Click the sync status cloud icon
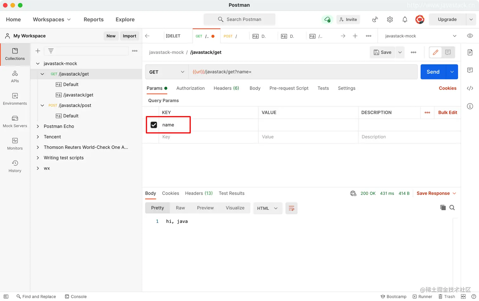Image resolution: width=479 pixels, height=301 pixels. click(x=327, y=19)
